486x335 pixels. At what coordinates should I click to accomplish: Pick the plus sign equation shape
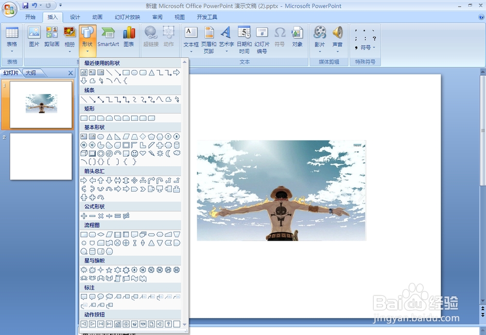84,216
